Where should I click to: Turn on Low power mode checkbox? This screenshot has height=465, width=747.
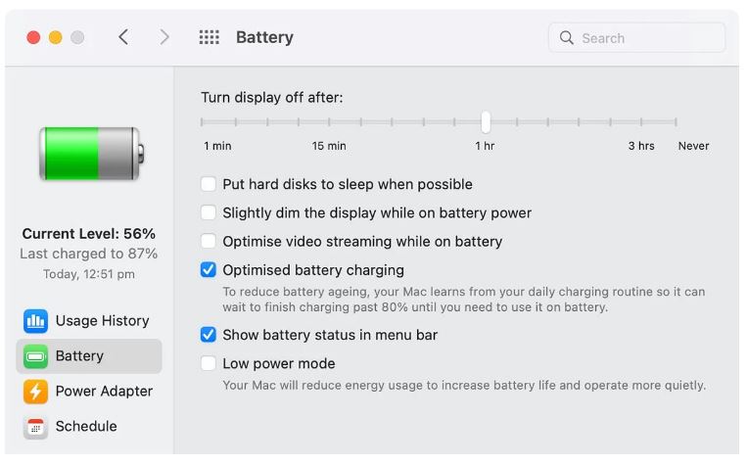point(209,363)
